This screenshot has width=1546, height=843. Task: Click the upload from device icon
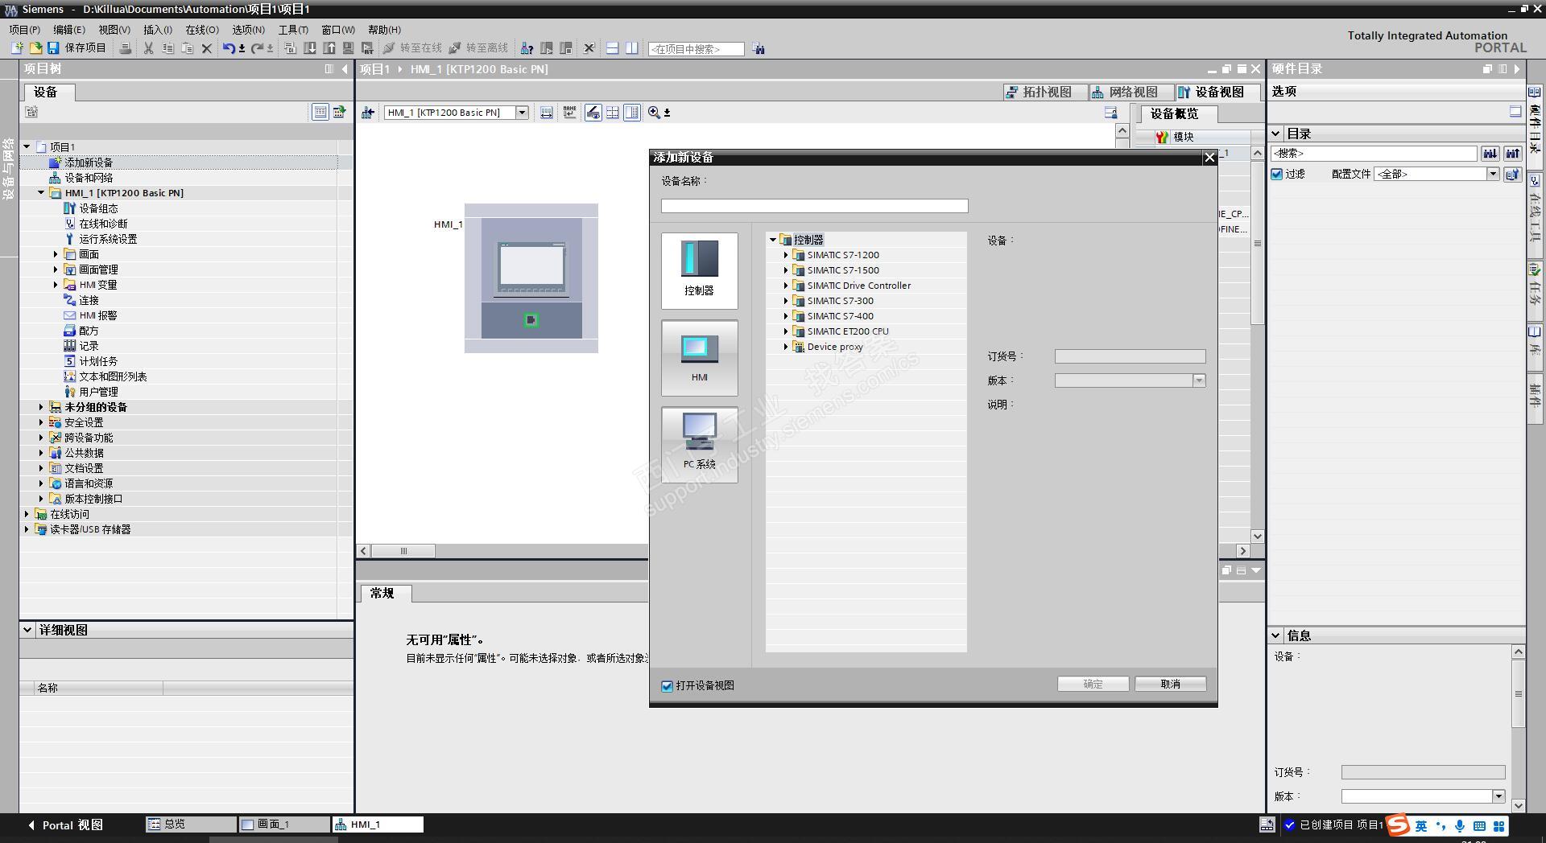[x=329, y=48]
